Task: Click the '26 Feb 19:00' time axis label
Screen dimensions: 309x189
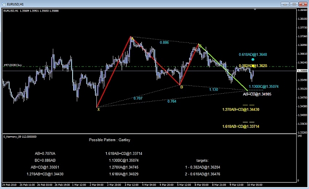Action: [62, 185]
